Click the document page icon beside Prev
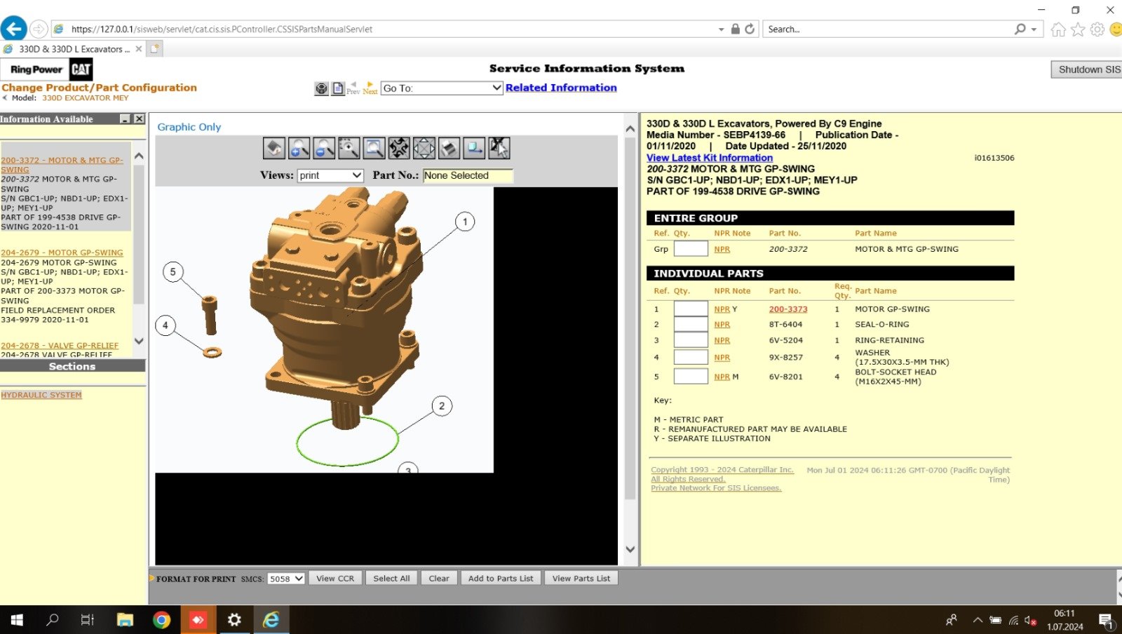 [x=338, y=88]
